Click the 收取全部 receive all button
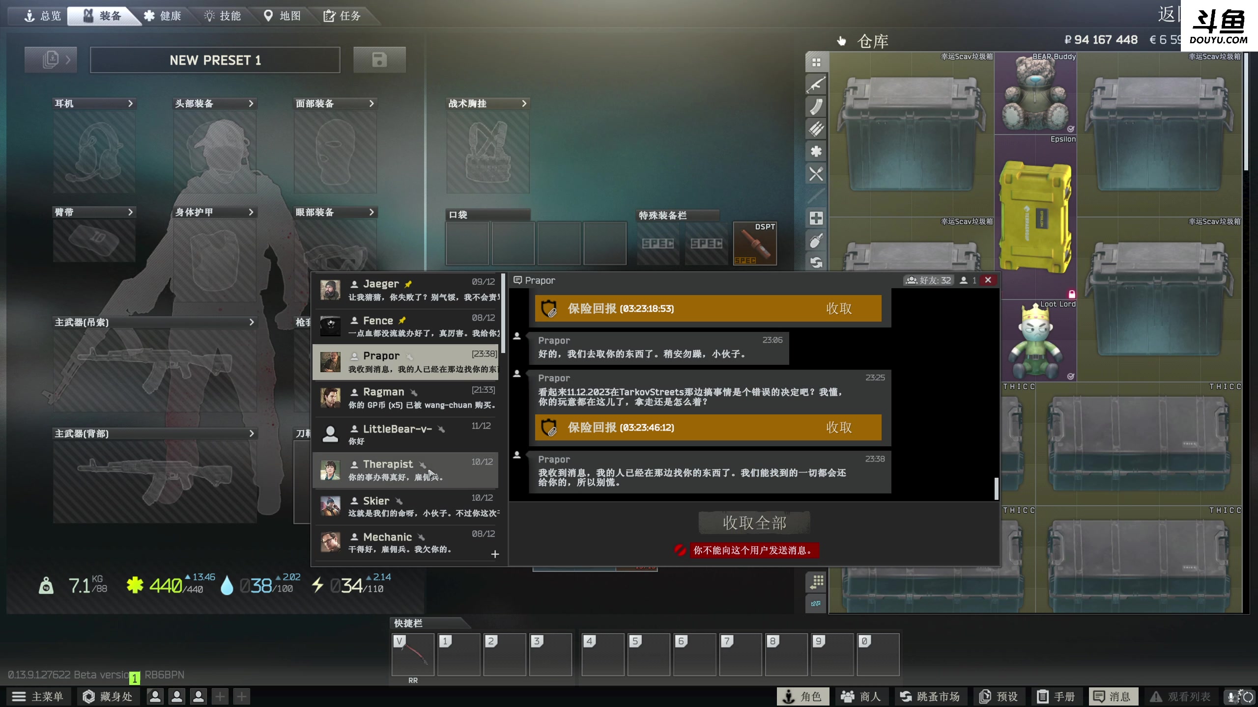Viewport: 1258px width, 707px height. 754,522
